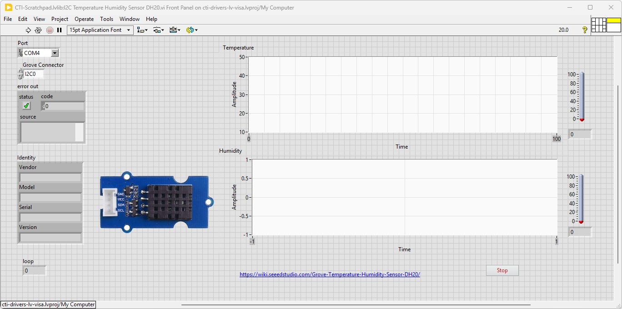Screen dimensions: 622x309
Task: Open the seeedstudio wiki link
Action: pyautogui.click(x=330, y=274)
